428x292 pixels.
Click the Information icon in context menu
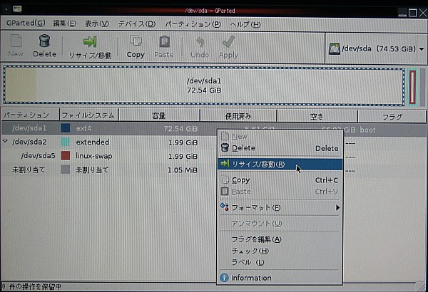click(224, 278)
